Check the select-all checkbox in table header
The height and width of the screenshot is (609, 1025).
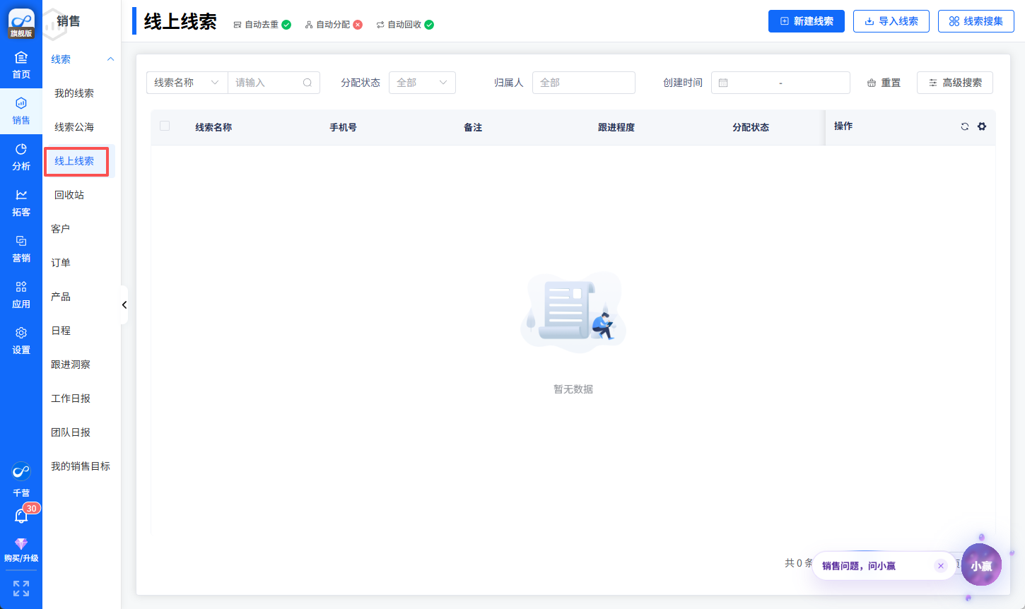[165, 126]
